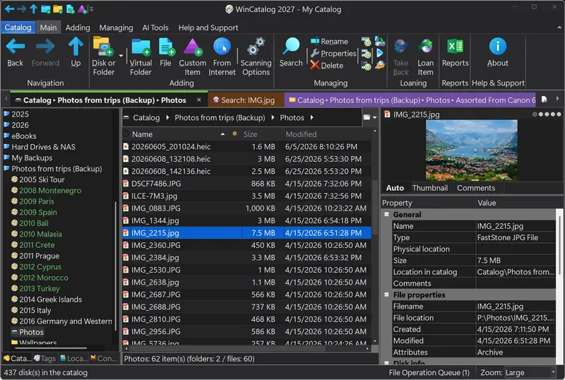This screenshot has width=565, height=380.
Task: Open Properties with the wrench button
Action: click(333, 54)
